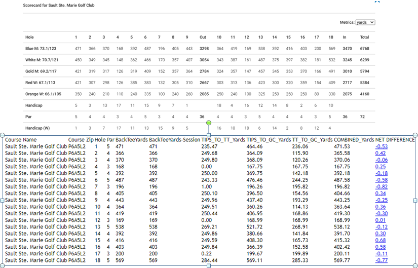Open the 0.68 net difference link
The image size is (418, 268).
(380, 240)
